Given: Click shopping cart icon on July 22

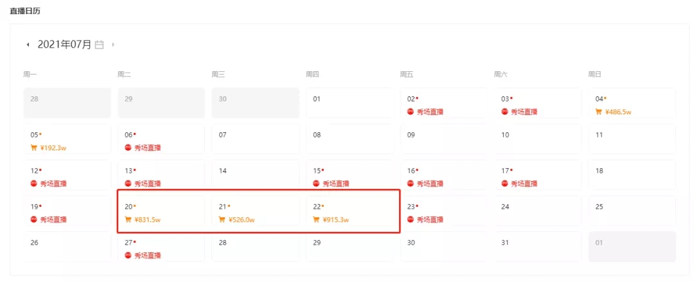Looking at the screenshot, I should pyautogui.click(x=316, y=220).
